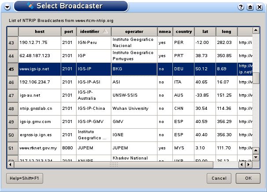267x192 pixels.
Task: Click the nmea column header
Action: (165, 32)
